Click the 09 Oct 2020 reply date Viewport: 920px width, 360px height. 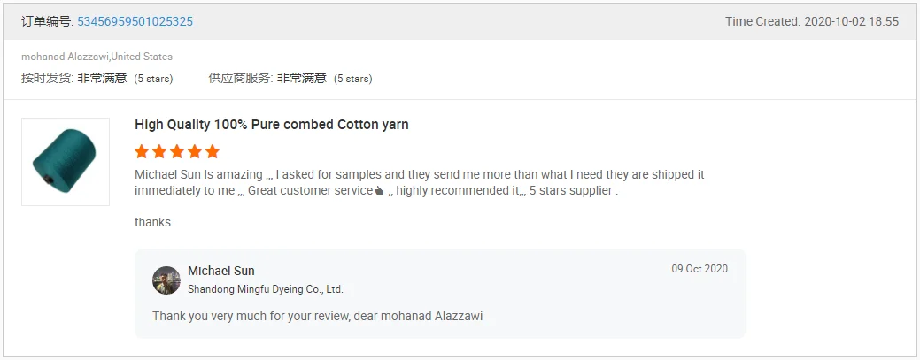[x=700, y=269]
